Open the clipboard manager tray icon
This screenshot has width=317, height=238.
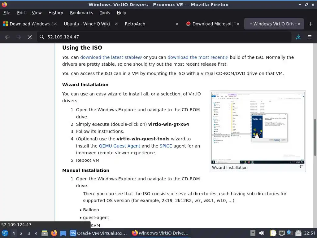pos(273,233)
